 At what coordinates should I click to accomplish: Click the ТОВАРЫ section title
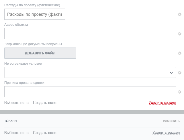pyautogui.click(x=11, y=121)
